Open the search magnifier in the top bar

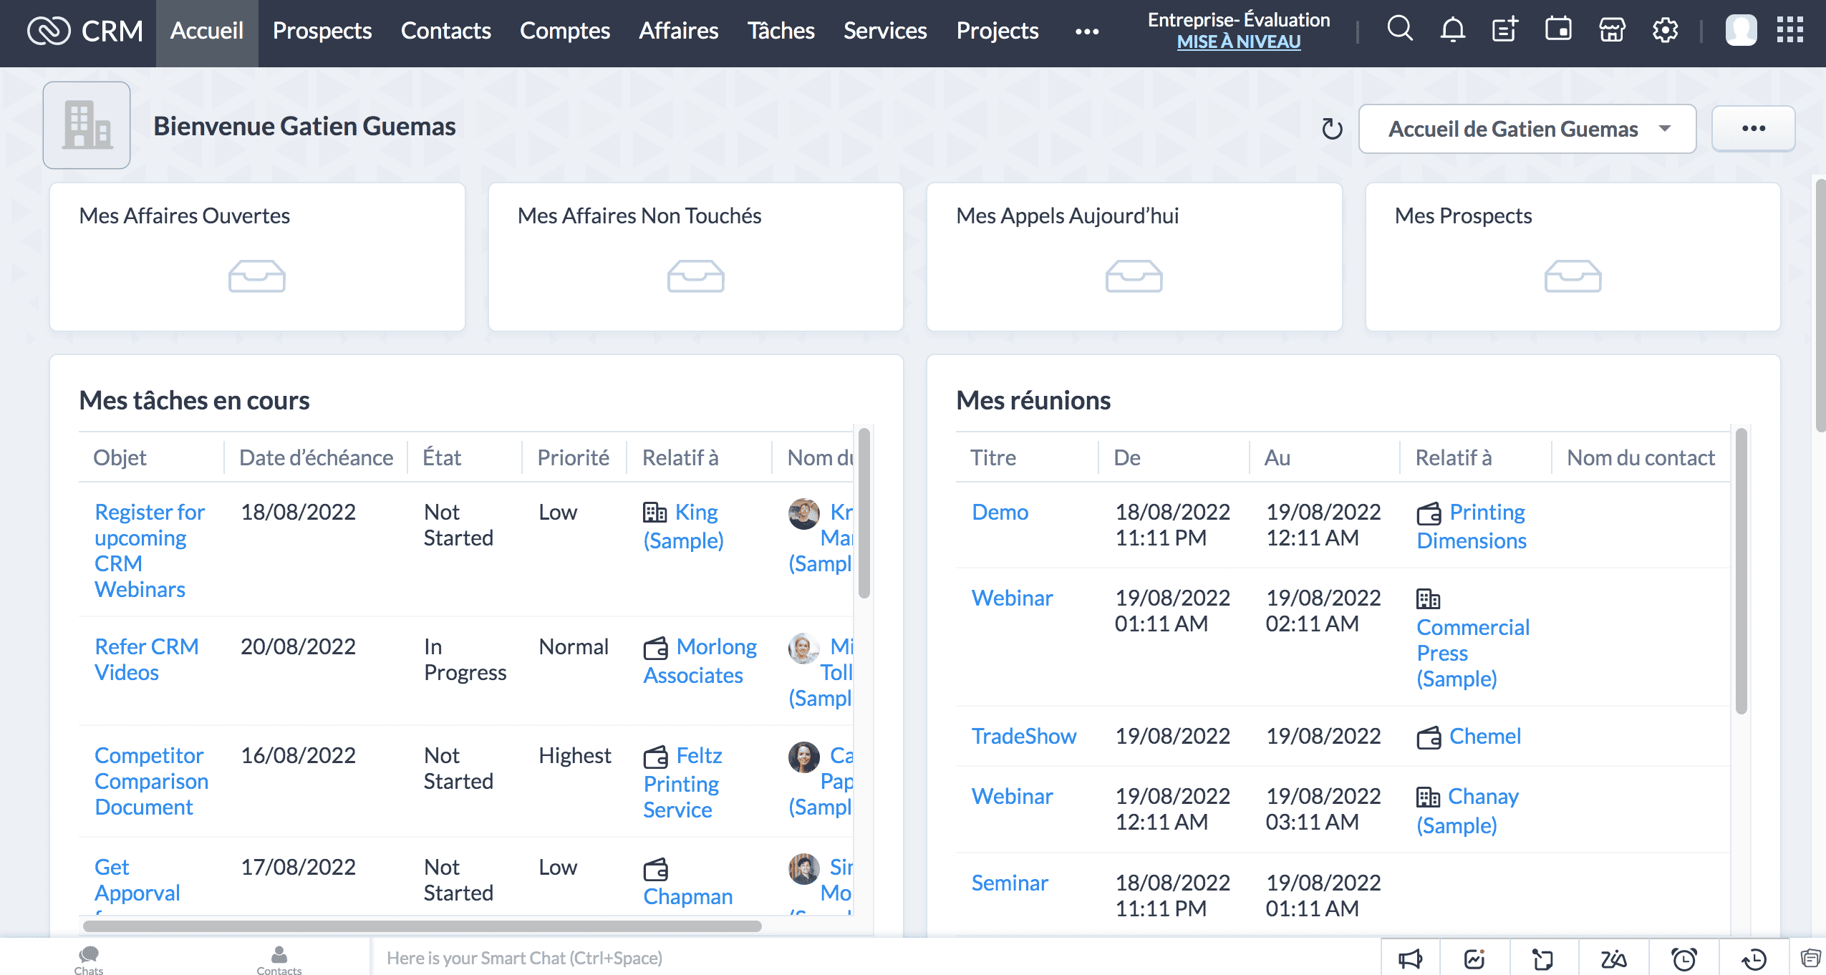click(x=1399, y=30)
